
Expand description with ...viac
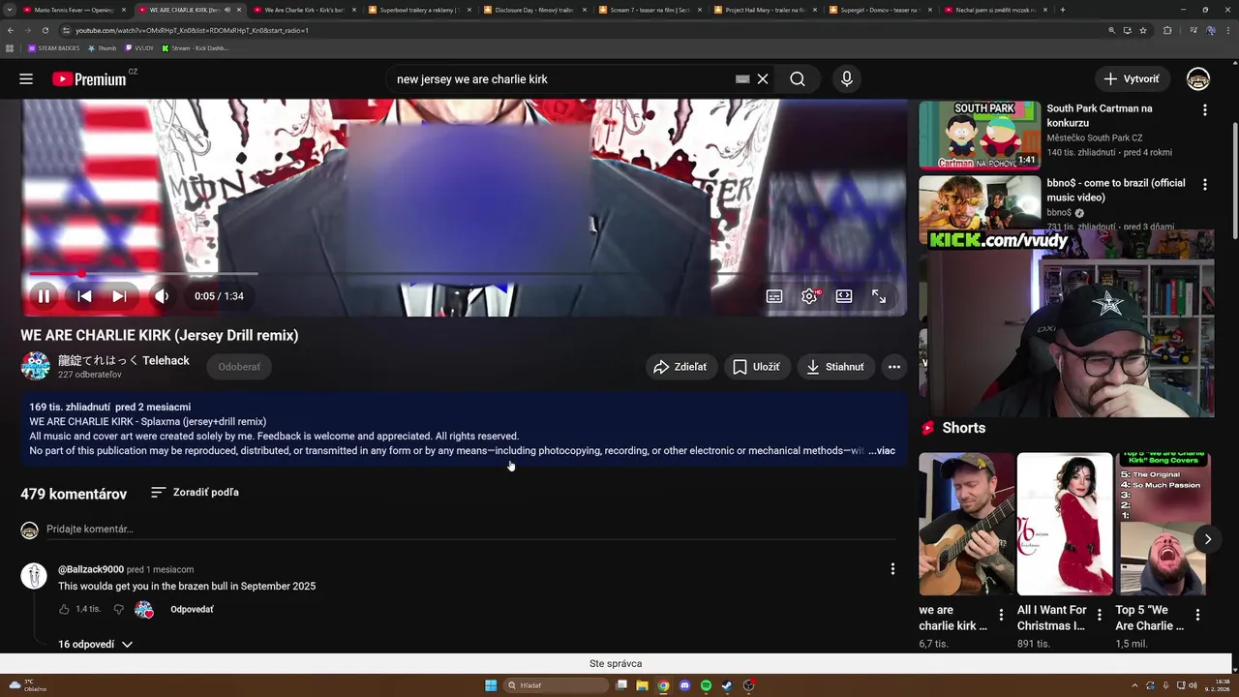(882, 451)
